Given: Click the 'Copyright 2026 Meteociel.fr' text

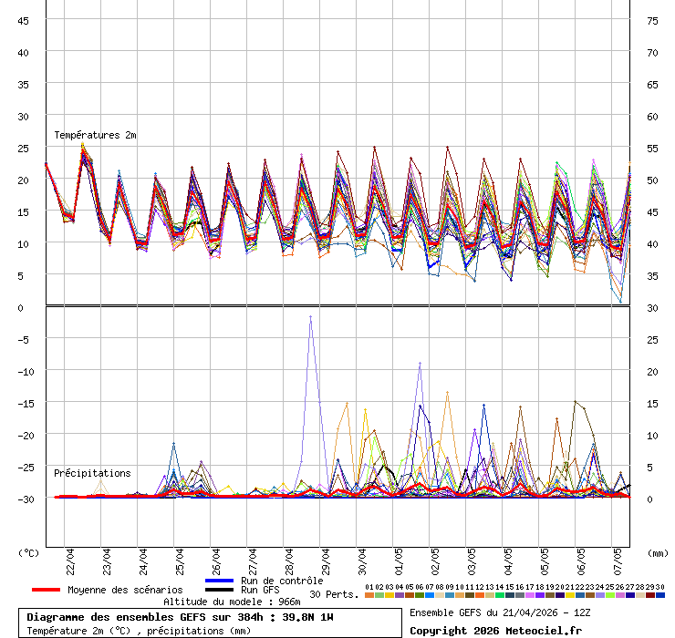Looking at the screenshot, I should click(x=495, y=630).
